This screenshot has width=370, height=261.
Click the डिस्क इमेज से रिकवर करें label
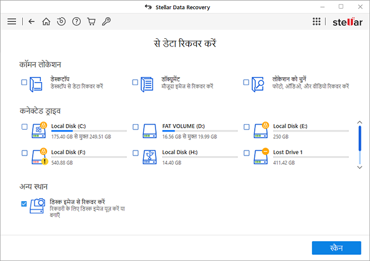tap(77, 202)
